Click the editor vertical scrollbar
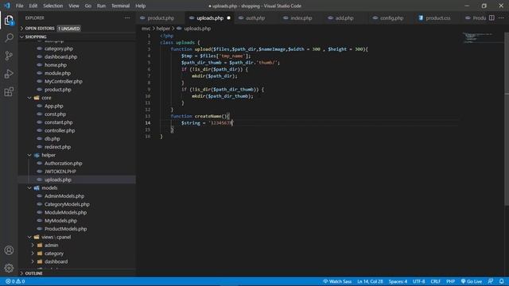The height and width of the screenshot is (286, 509). pos(507,118)
